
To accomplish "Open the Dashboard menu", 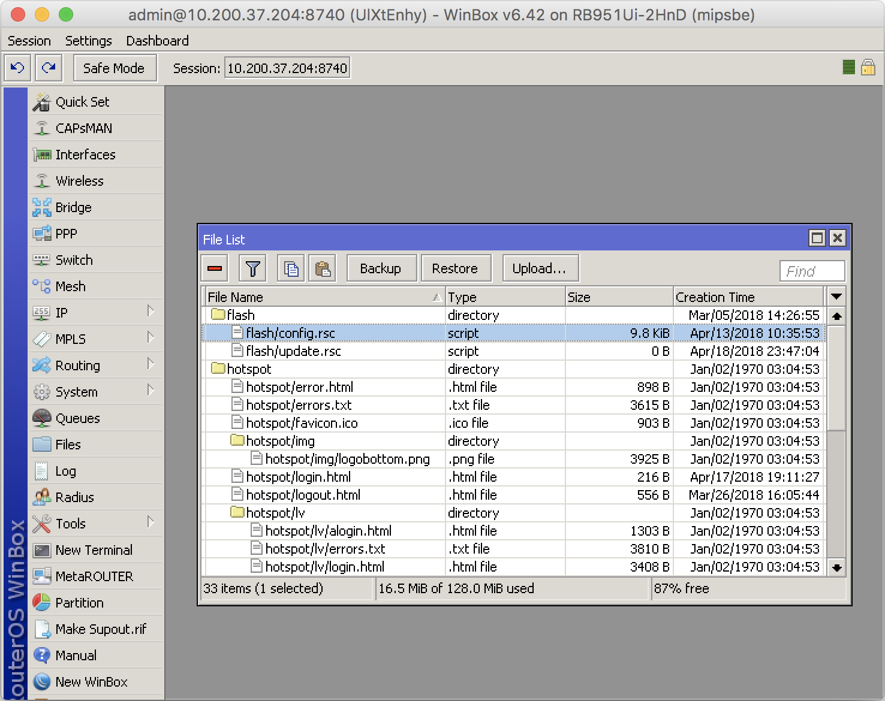I will click(157, 41).
